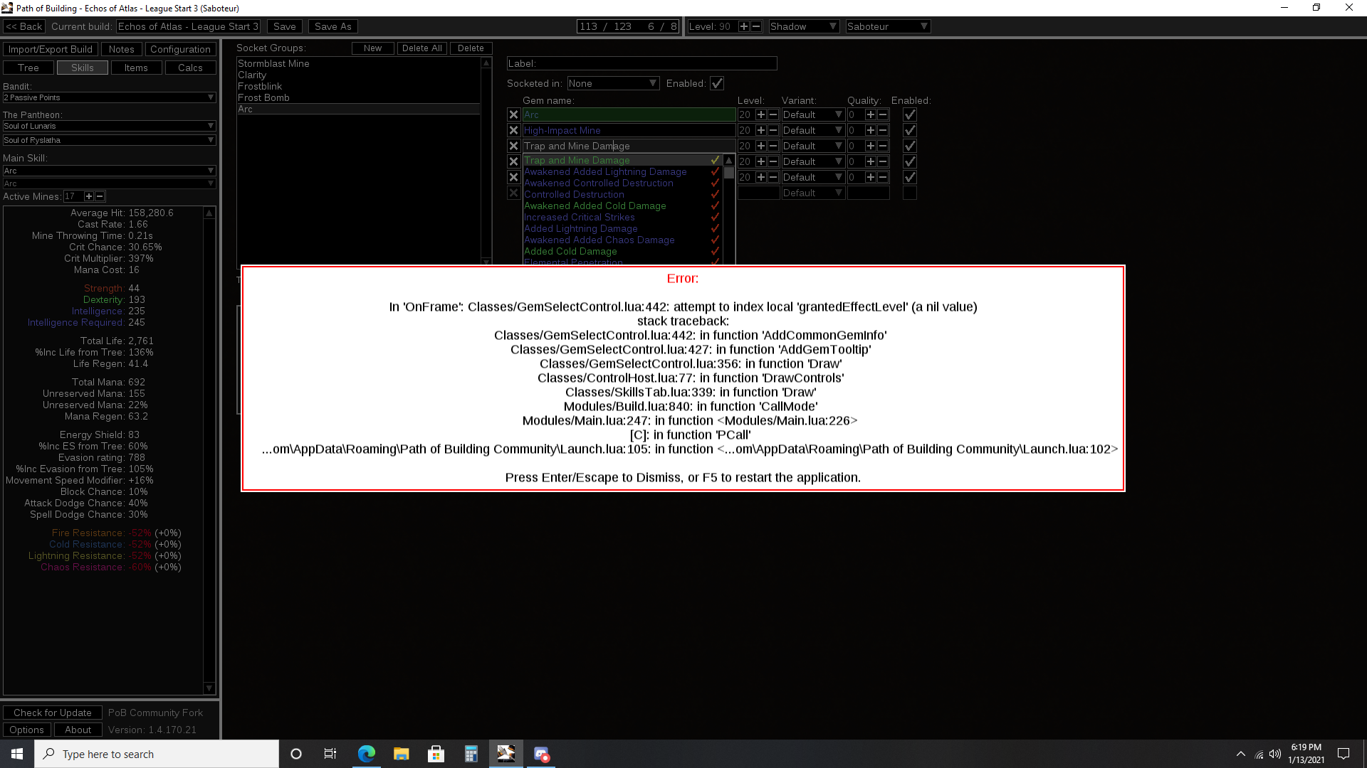Click the Type here to search box
This screenshot has height=768, width=1367.
(157, 754)
